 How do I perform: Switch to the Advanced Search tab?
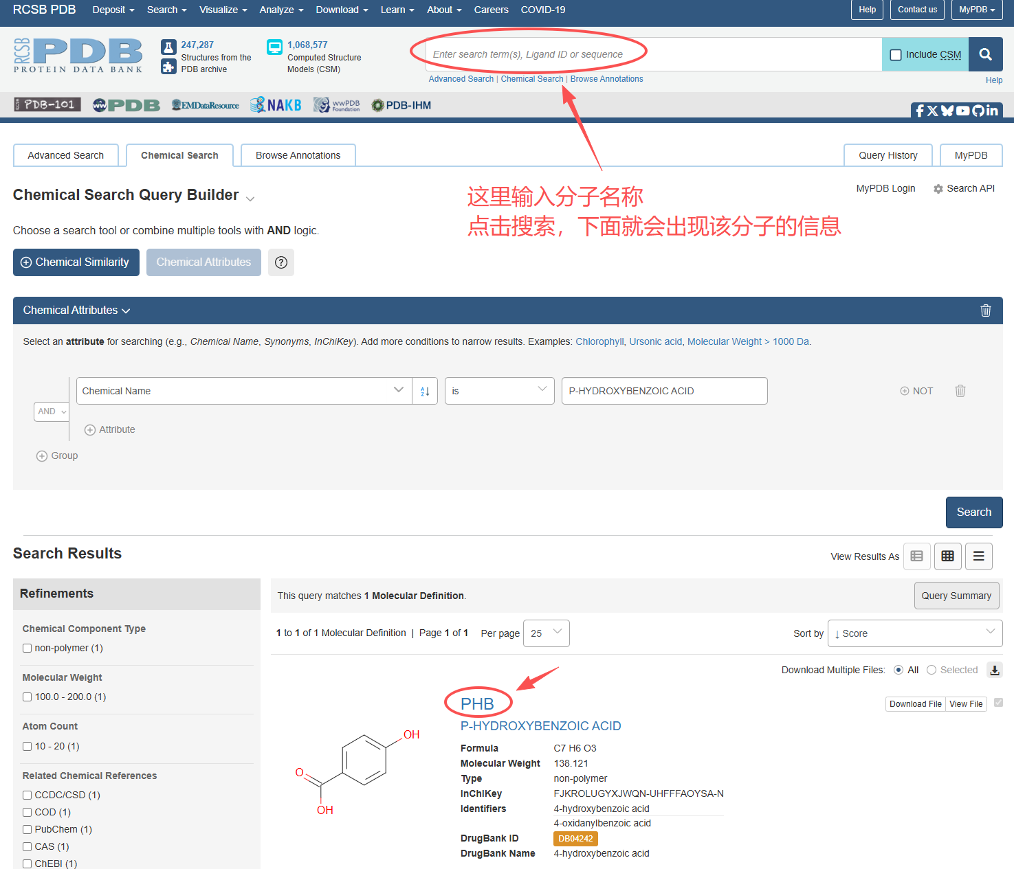point(66,155)
